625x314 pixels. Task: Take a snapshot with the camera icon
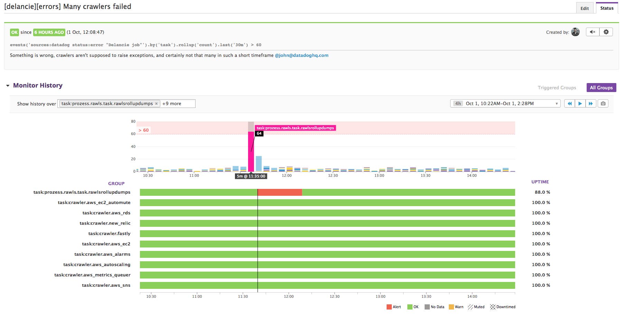(603, 103)
